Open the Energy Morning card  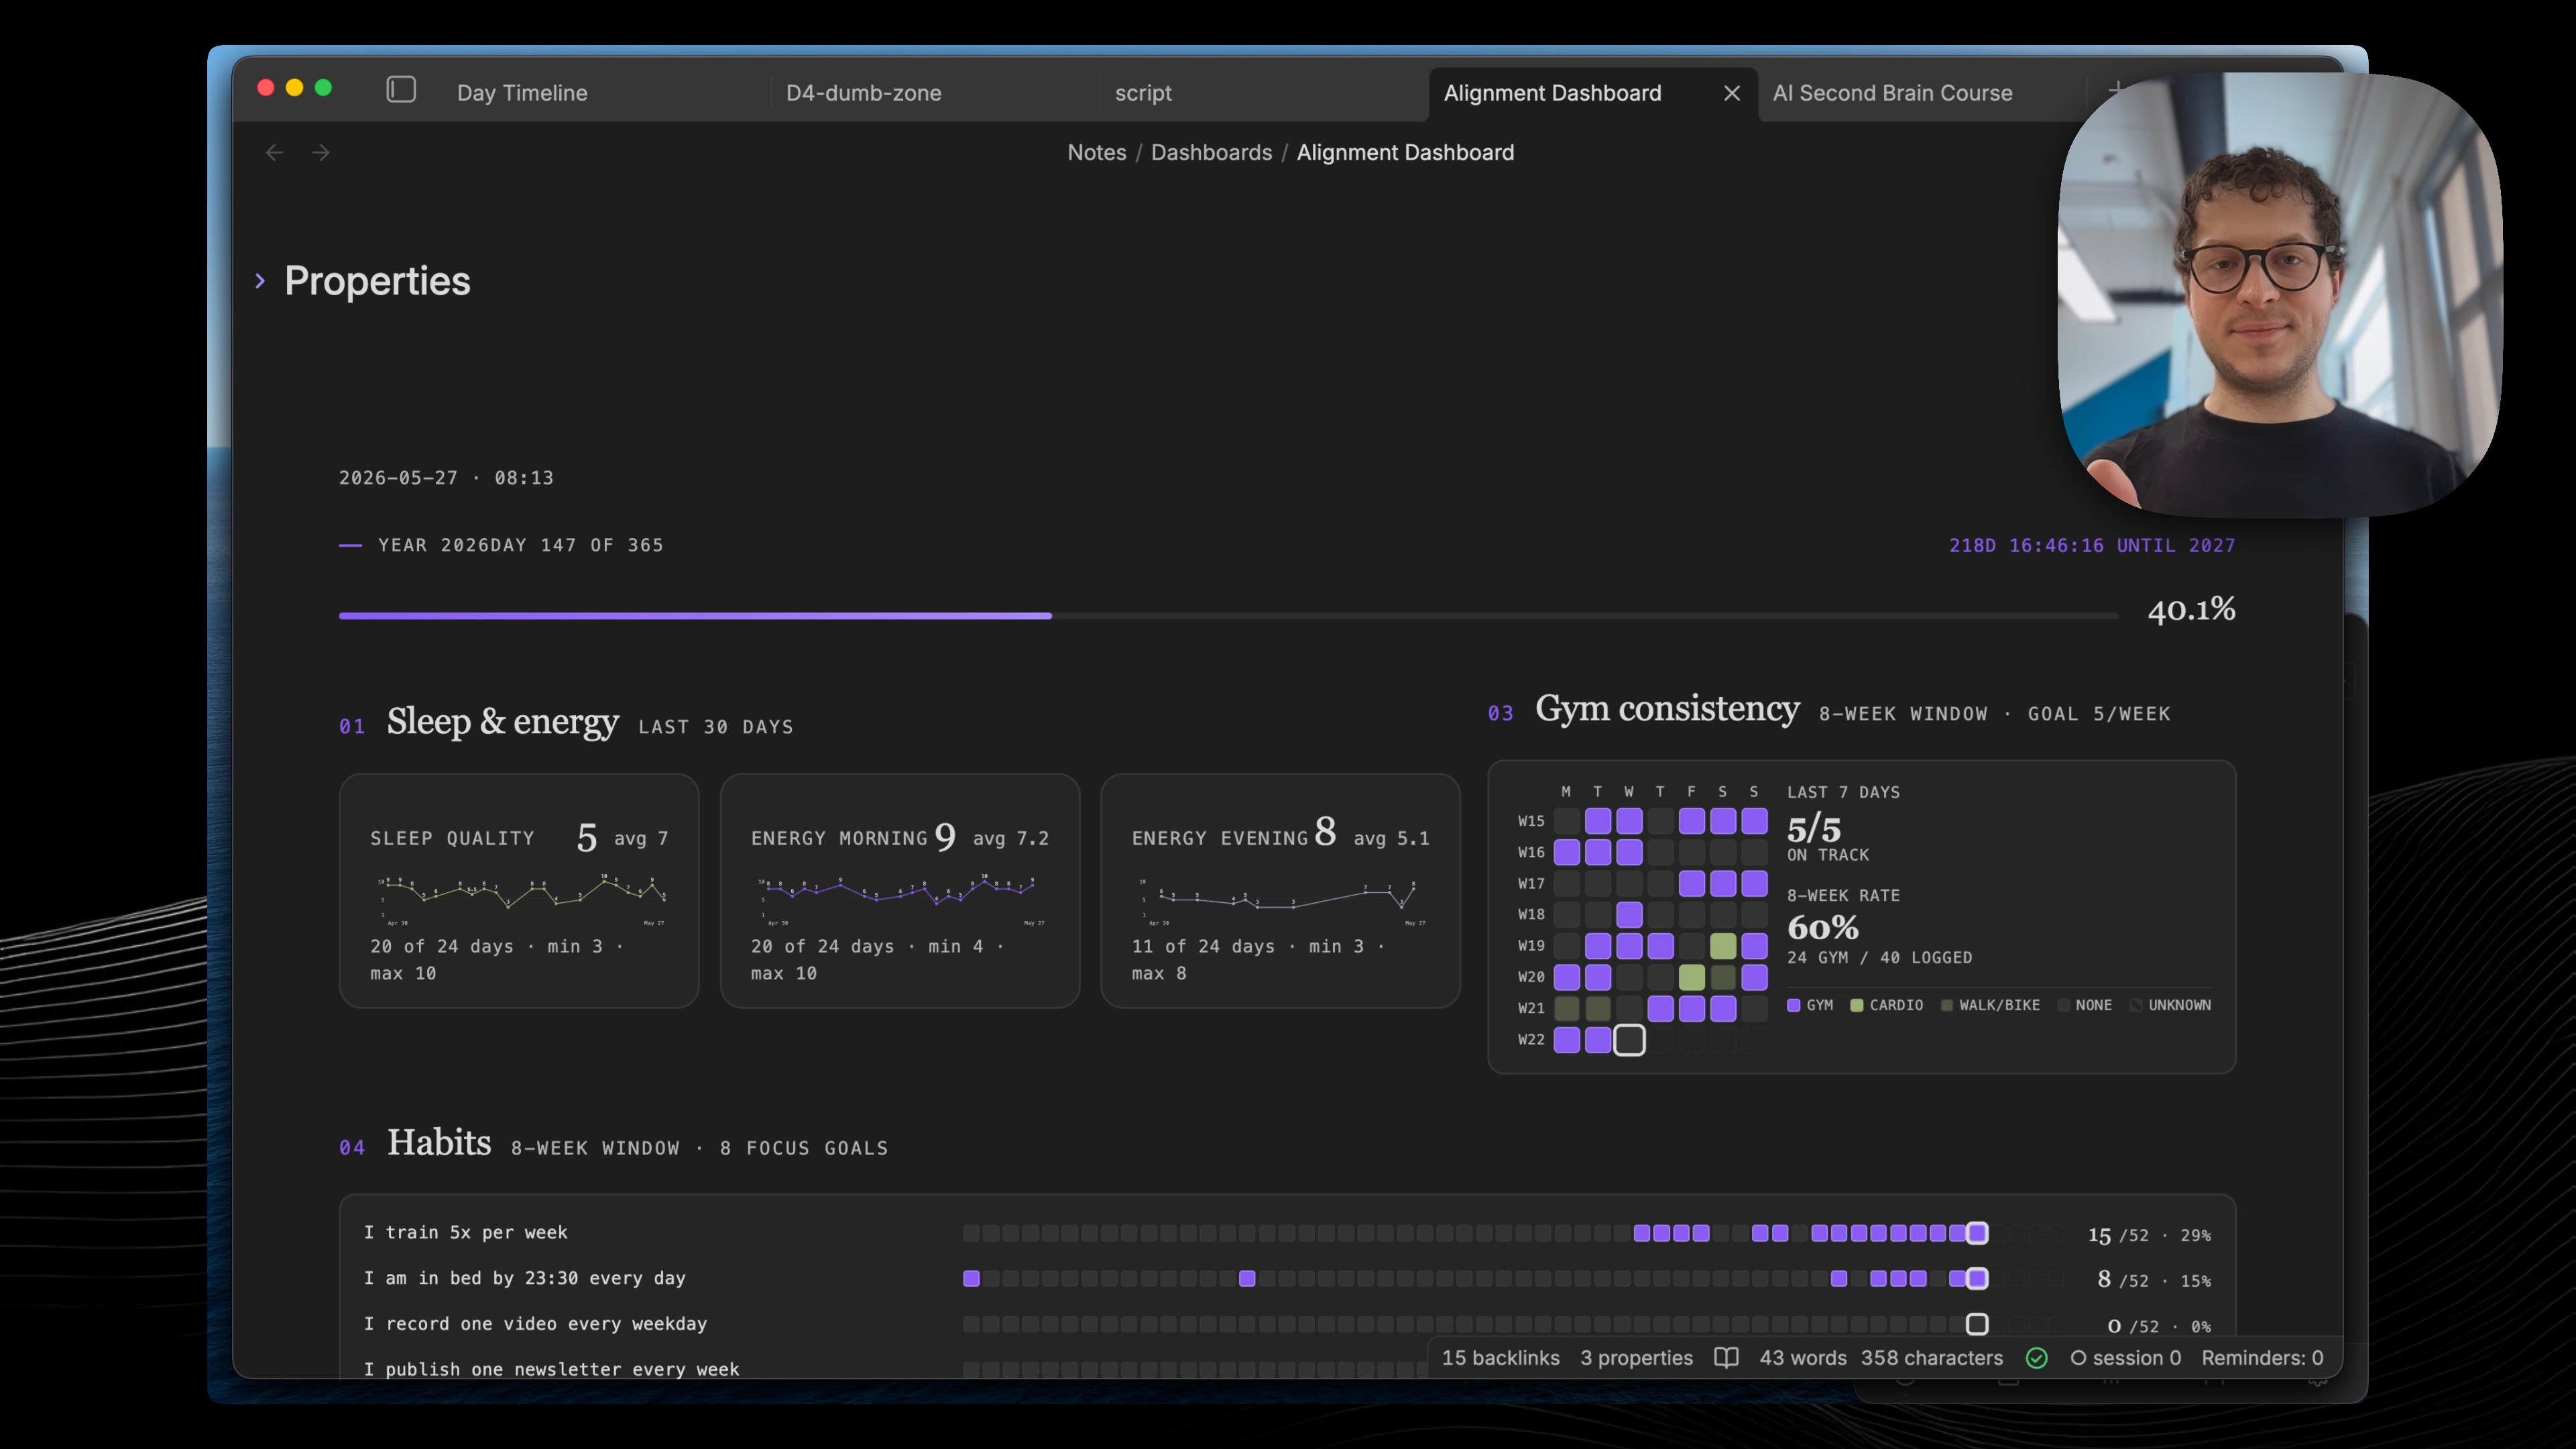coord(900,891)
